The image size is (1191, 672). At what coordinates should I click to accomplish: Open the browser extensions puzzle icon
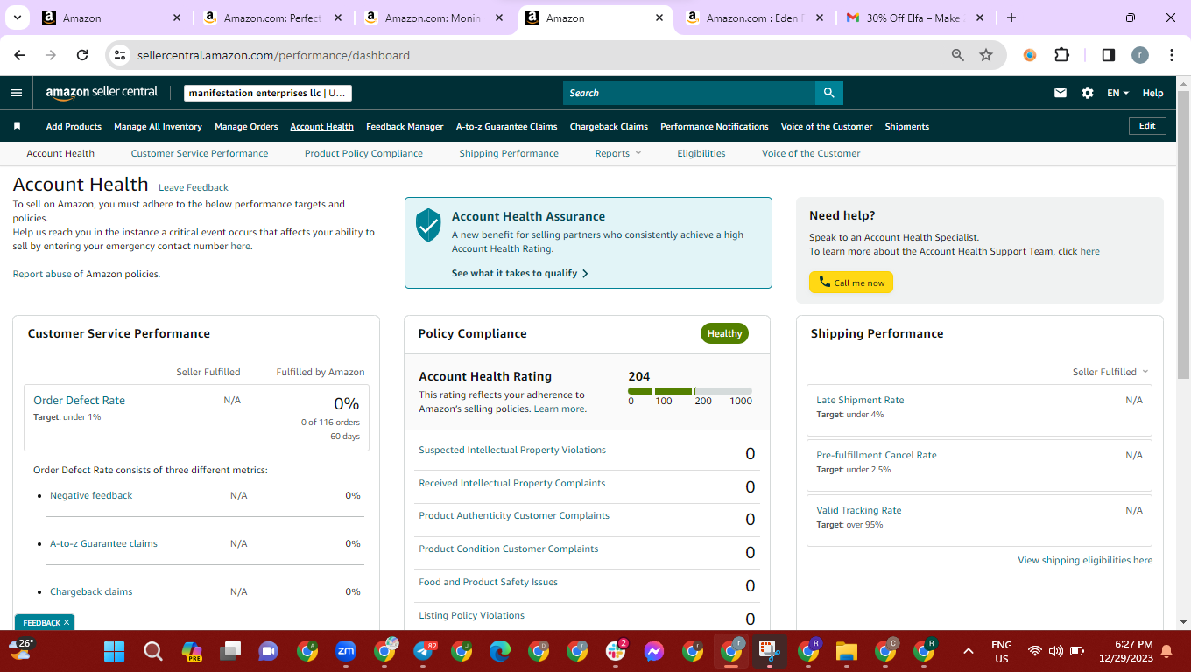click(1061, 55)
